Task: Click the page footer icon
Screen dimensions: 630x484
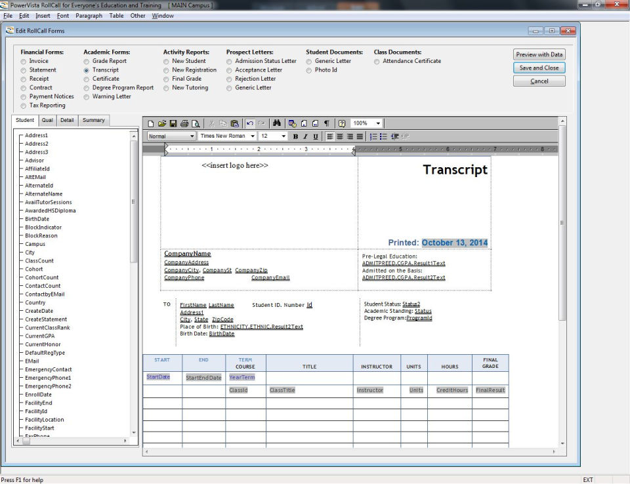Action: (x=316, y=123)
